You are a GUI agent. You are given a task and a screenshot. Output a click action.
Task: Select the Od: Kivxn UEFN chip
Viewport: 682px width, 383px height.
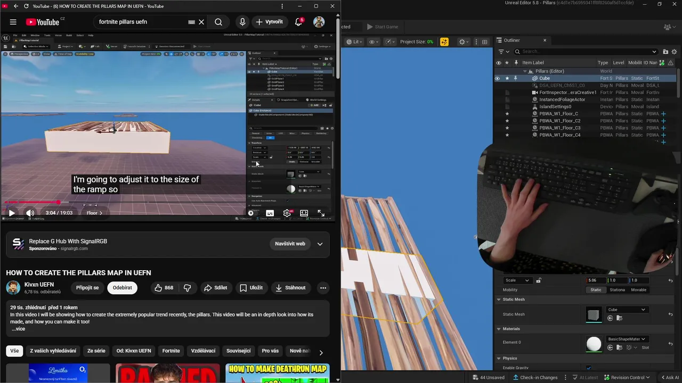[134, 351]
